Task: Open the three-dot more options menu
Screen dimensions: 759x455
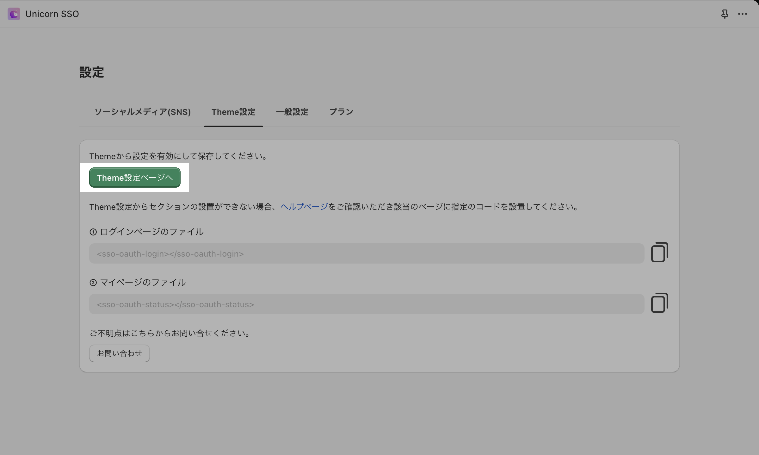Action: (742, 14)
